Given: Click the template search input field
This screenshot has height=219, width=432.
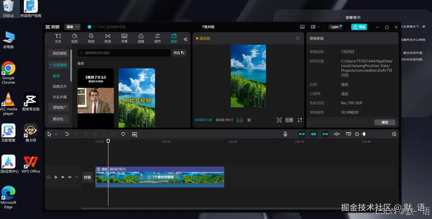Looking at the screenshot, I should [124, 53].
